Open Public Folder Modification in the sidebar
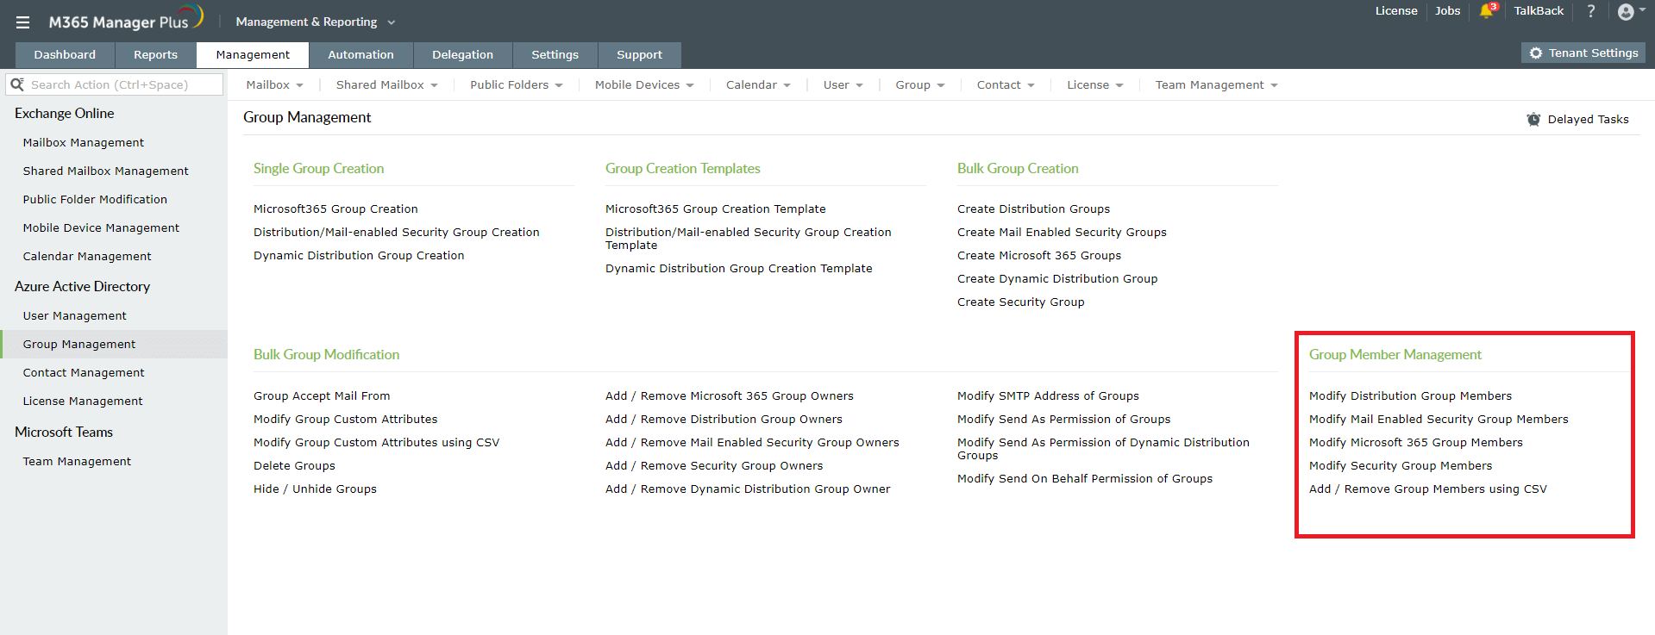 click(x=95, y=199)
